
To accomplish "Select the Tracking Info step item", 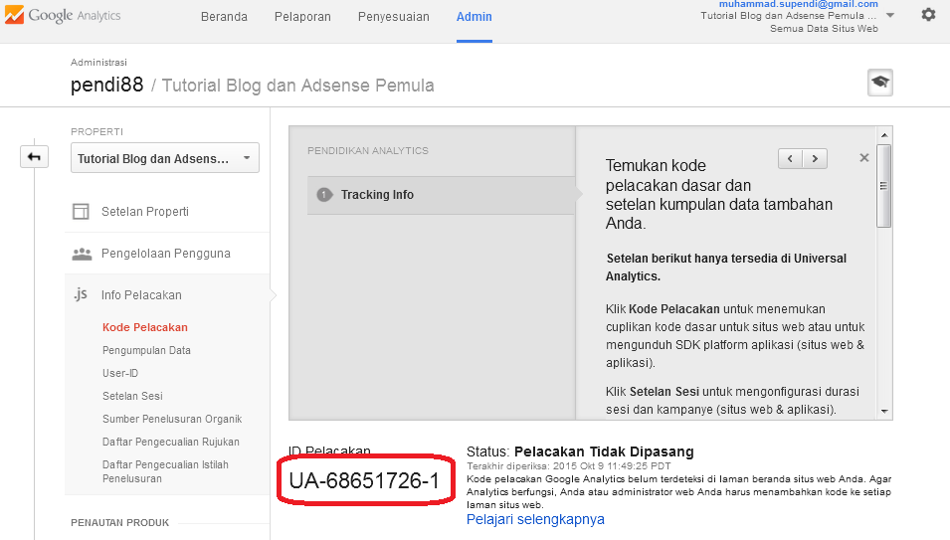I will point(441,195).
